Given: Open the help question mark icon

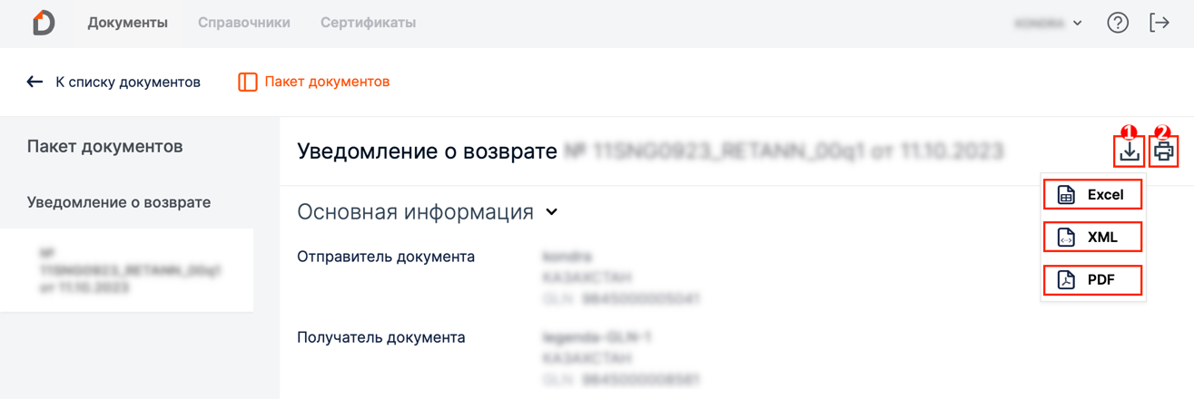Looking at the screenshot, I should point(1118,24).
